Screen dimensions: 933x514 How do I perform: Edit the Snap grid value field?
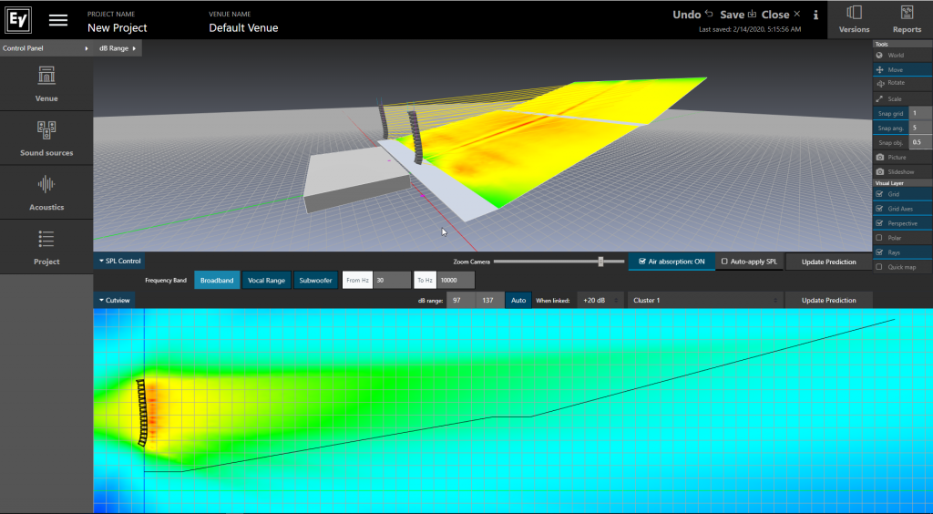pos(920,114)
